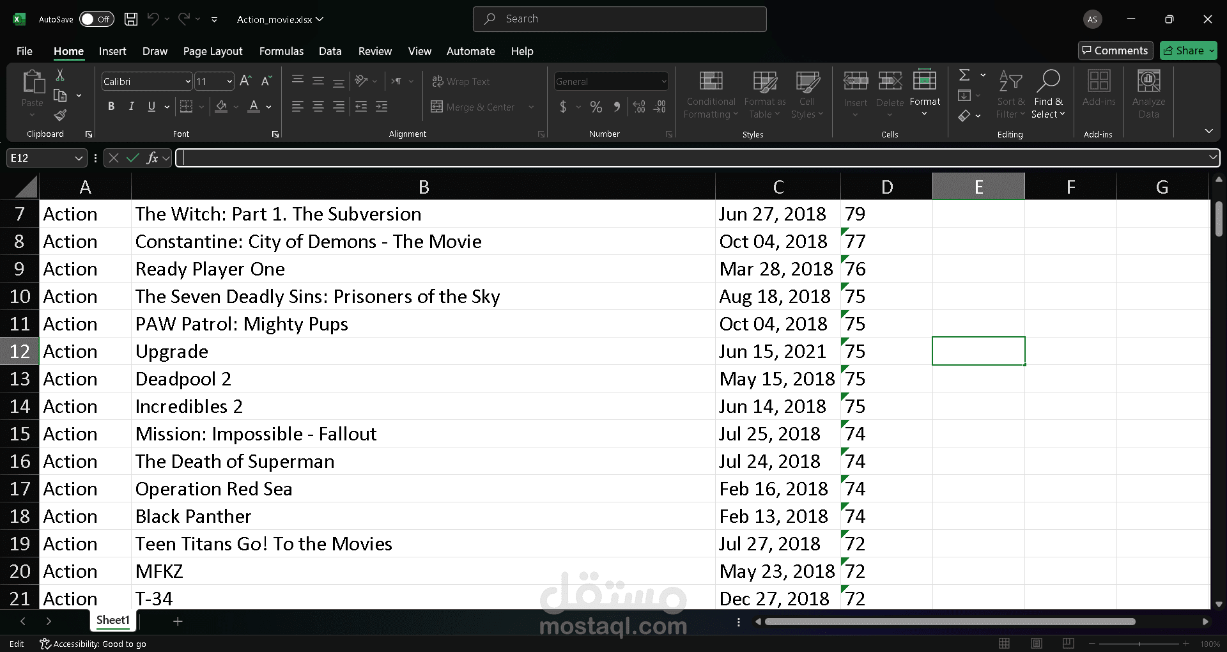Click the Increase Font Size icon
Image resolution: width=1227 pixels, height=652 pixels.
245,81
